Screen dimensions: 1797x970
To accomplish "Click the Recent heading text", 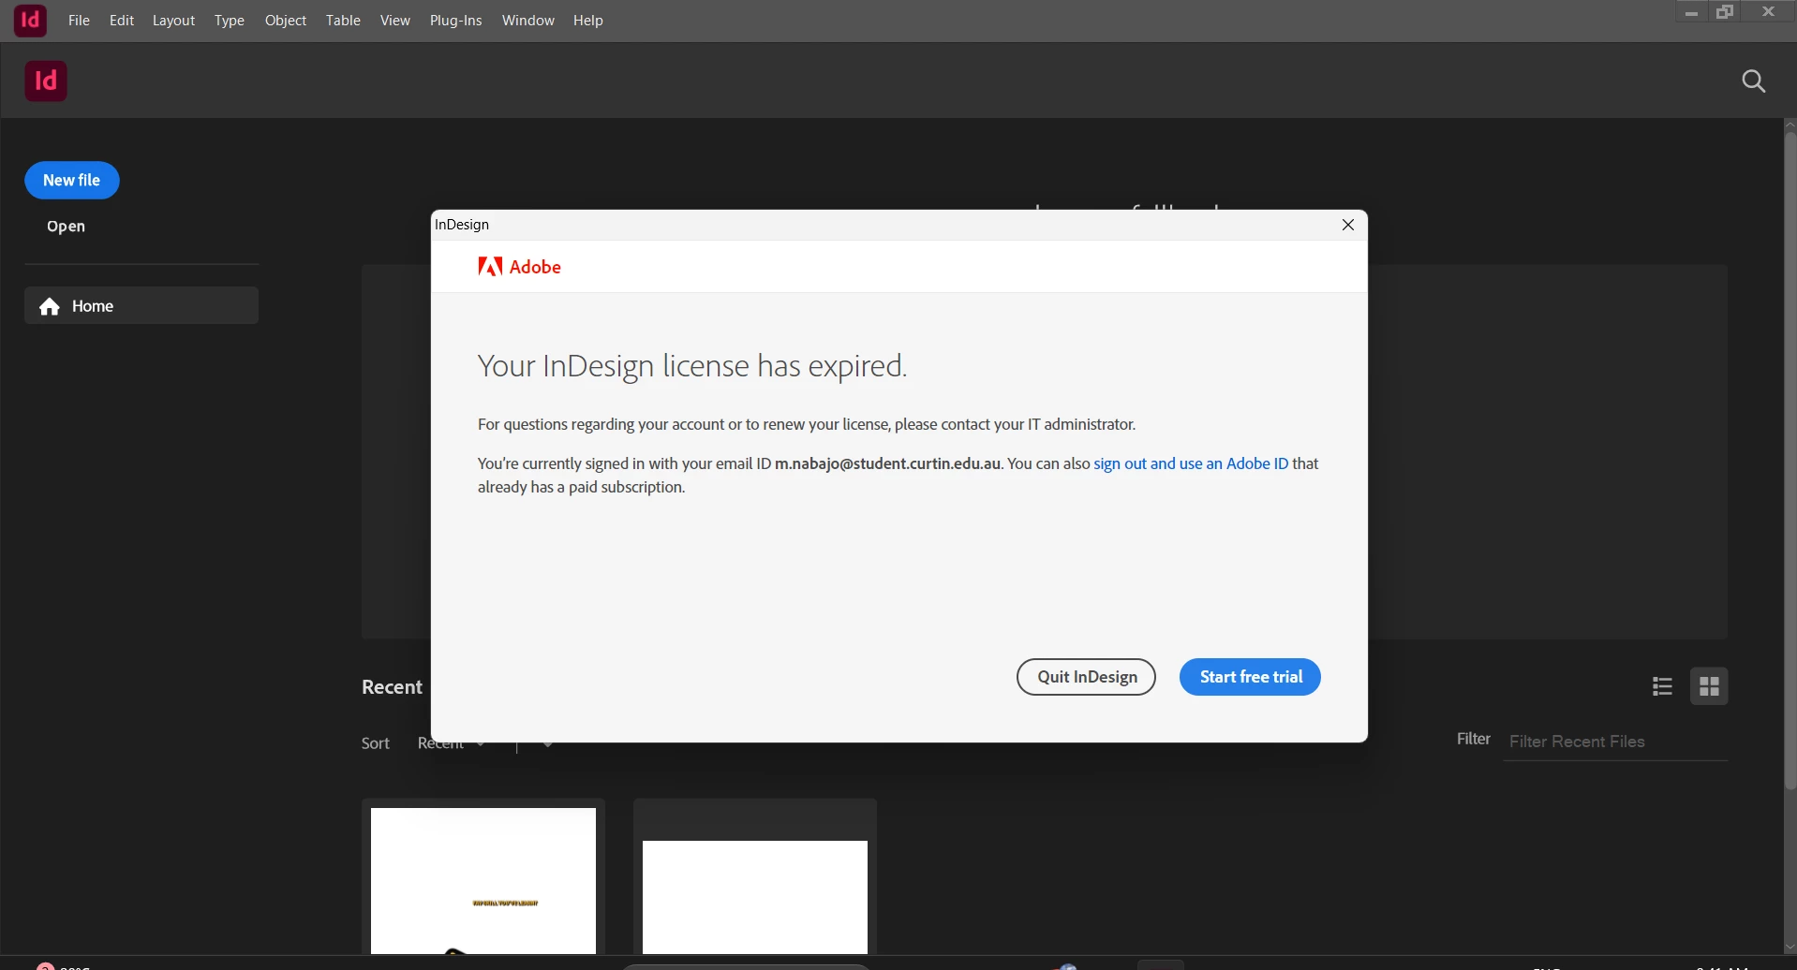I will pyautogui.click(x=392, y=687).
